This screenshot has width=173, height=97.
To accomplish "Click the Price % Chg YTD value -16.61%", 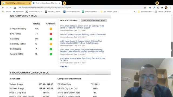I will (46, 93).
